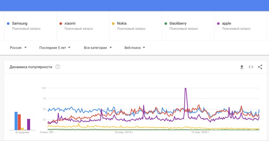Open the embed code icon
The width and height of the screenshot is (269, 141).
point(251,67)
